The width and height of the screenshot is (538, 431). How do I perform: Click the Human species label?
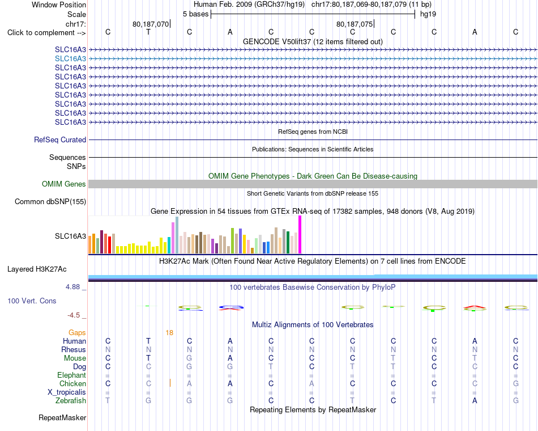pos(74,341)
